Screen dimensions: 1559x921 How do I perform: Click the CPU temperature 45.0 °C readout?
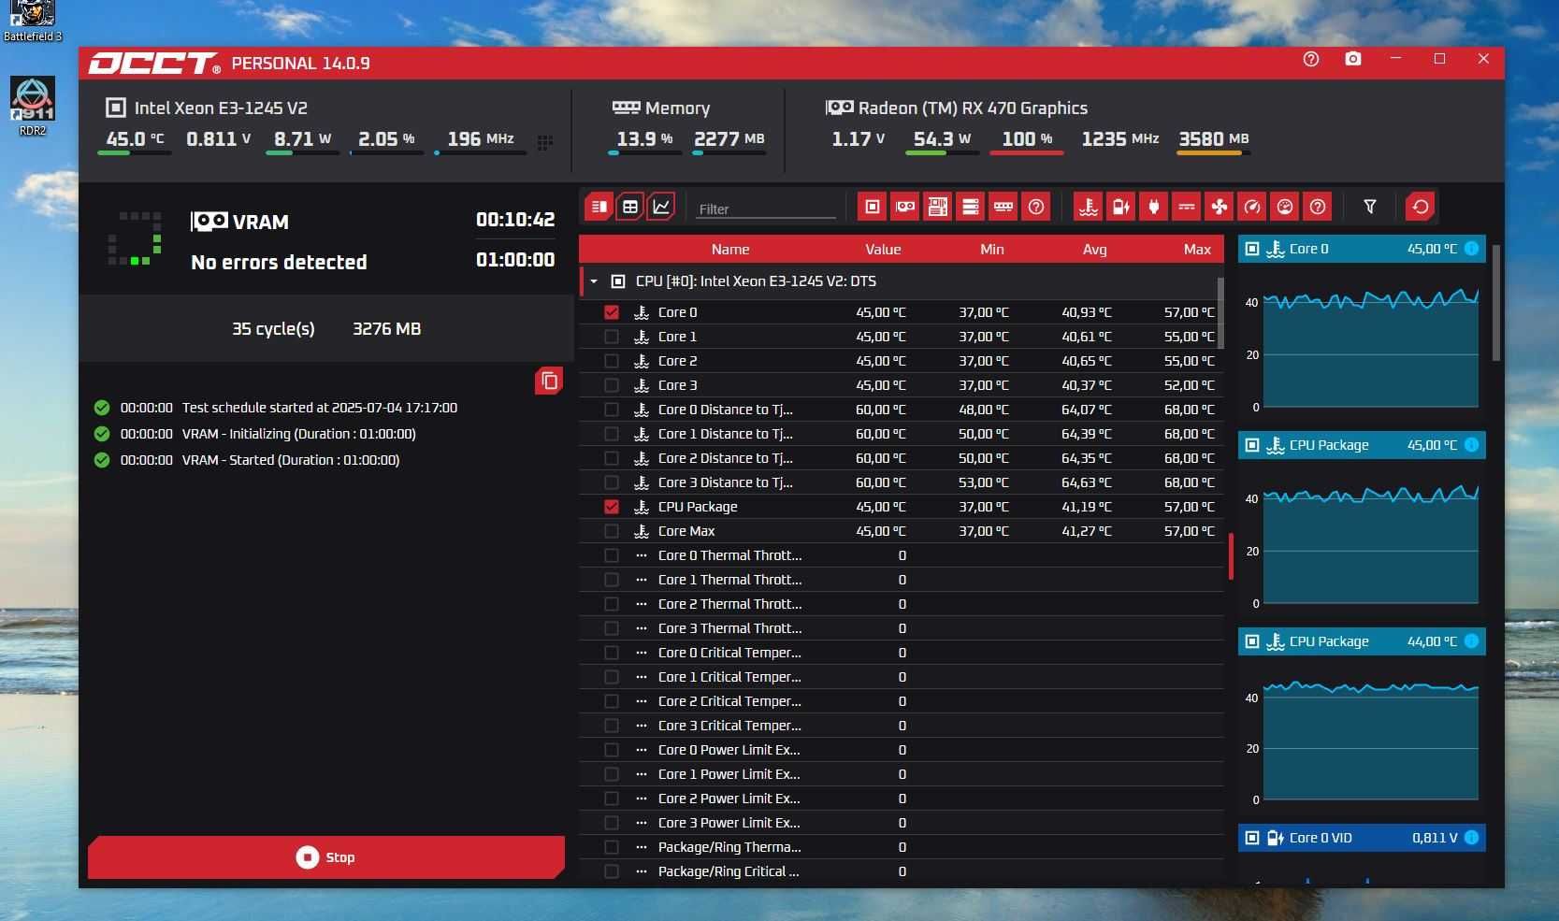coord(135,139)
